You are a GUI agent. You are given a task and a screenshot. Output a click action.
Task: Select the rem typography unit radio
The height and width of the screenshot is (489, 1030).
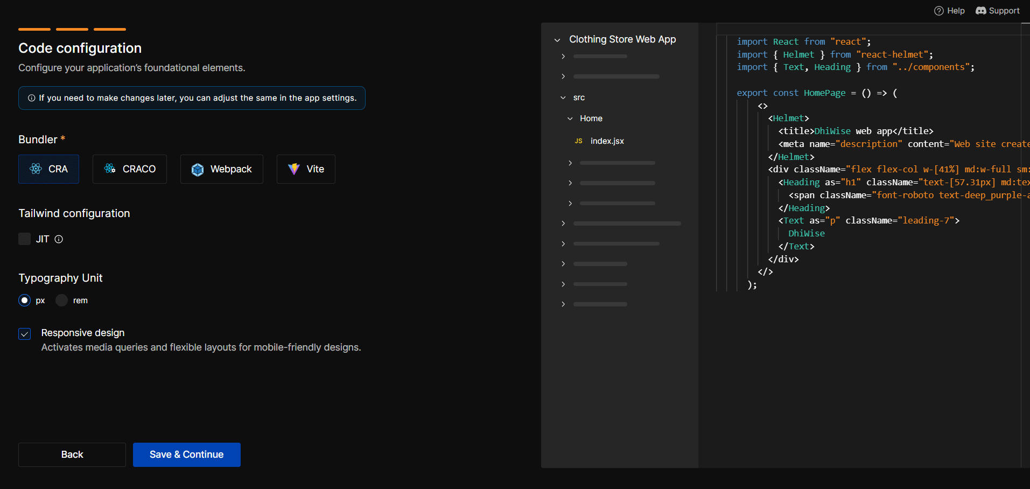pos(62,301)
